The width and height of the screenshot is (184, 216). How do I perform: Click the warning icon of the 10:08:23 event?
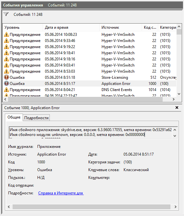coord(6,35)
